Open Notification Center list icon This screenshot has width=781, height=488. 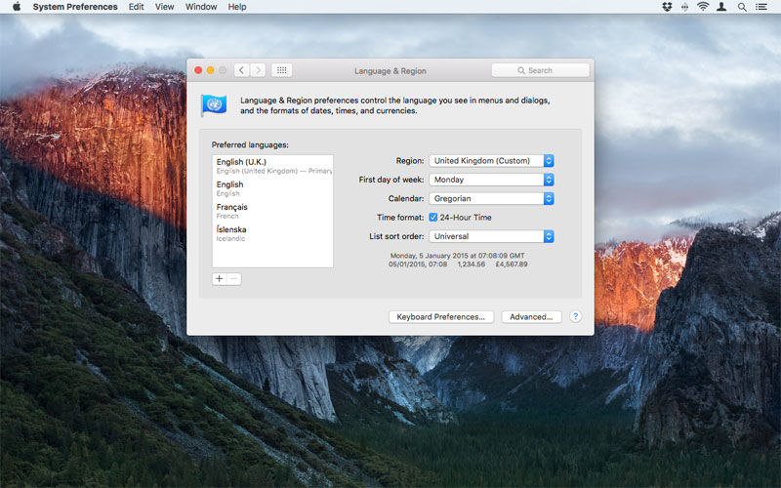pos(761,7)
